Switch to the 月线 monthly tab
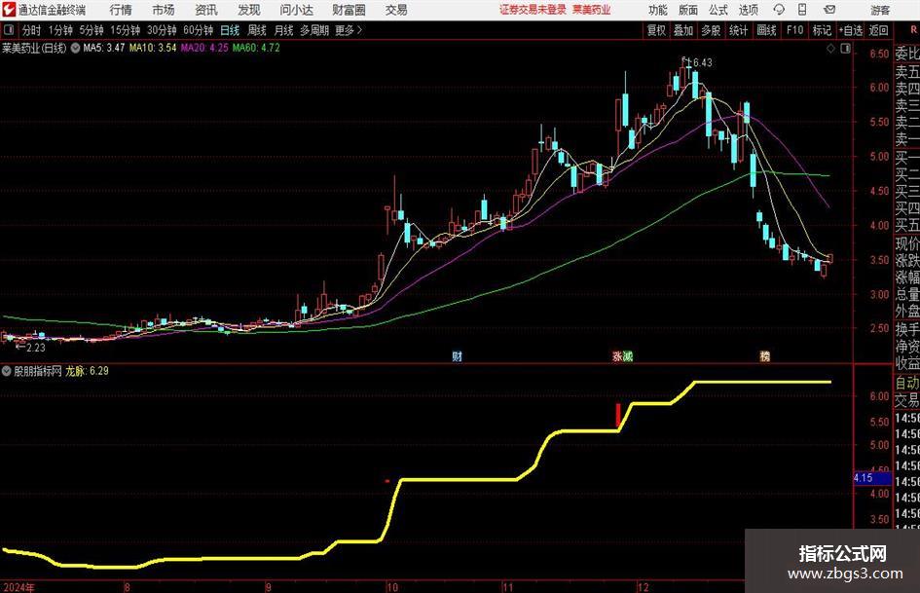The height and width of the screenshot is (593, 920). tap(283, 30)
